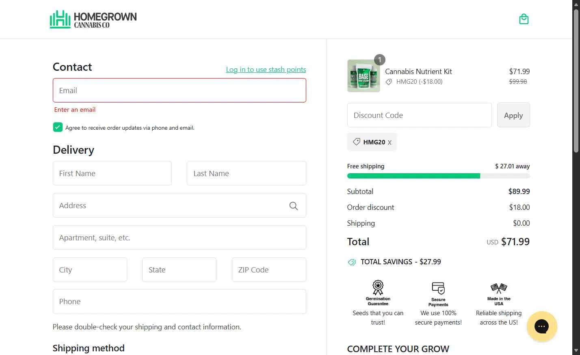Focus the Email input field
Viewport: 580px width, 355px height.
(180, 90)
